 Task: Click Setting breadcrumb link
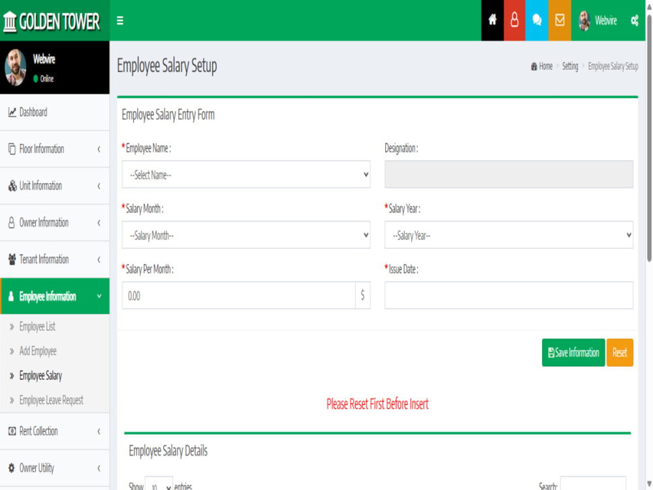pos(570,66)
